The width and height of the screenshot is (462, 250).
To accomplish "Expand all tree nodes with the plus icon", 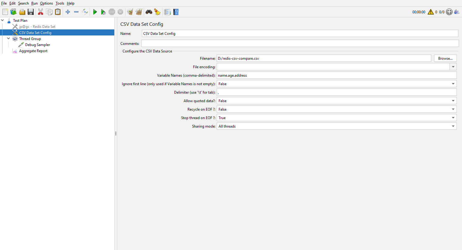I will 68,12.
